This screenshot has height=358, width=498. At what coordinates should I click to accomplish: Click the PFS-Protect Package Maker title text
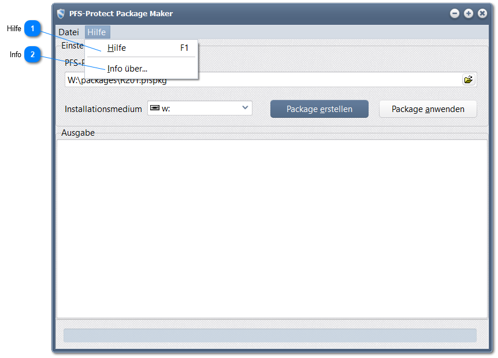[x=121, y=13]
